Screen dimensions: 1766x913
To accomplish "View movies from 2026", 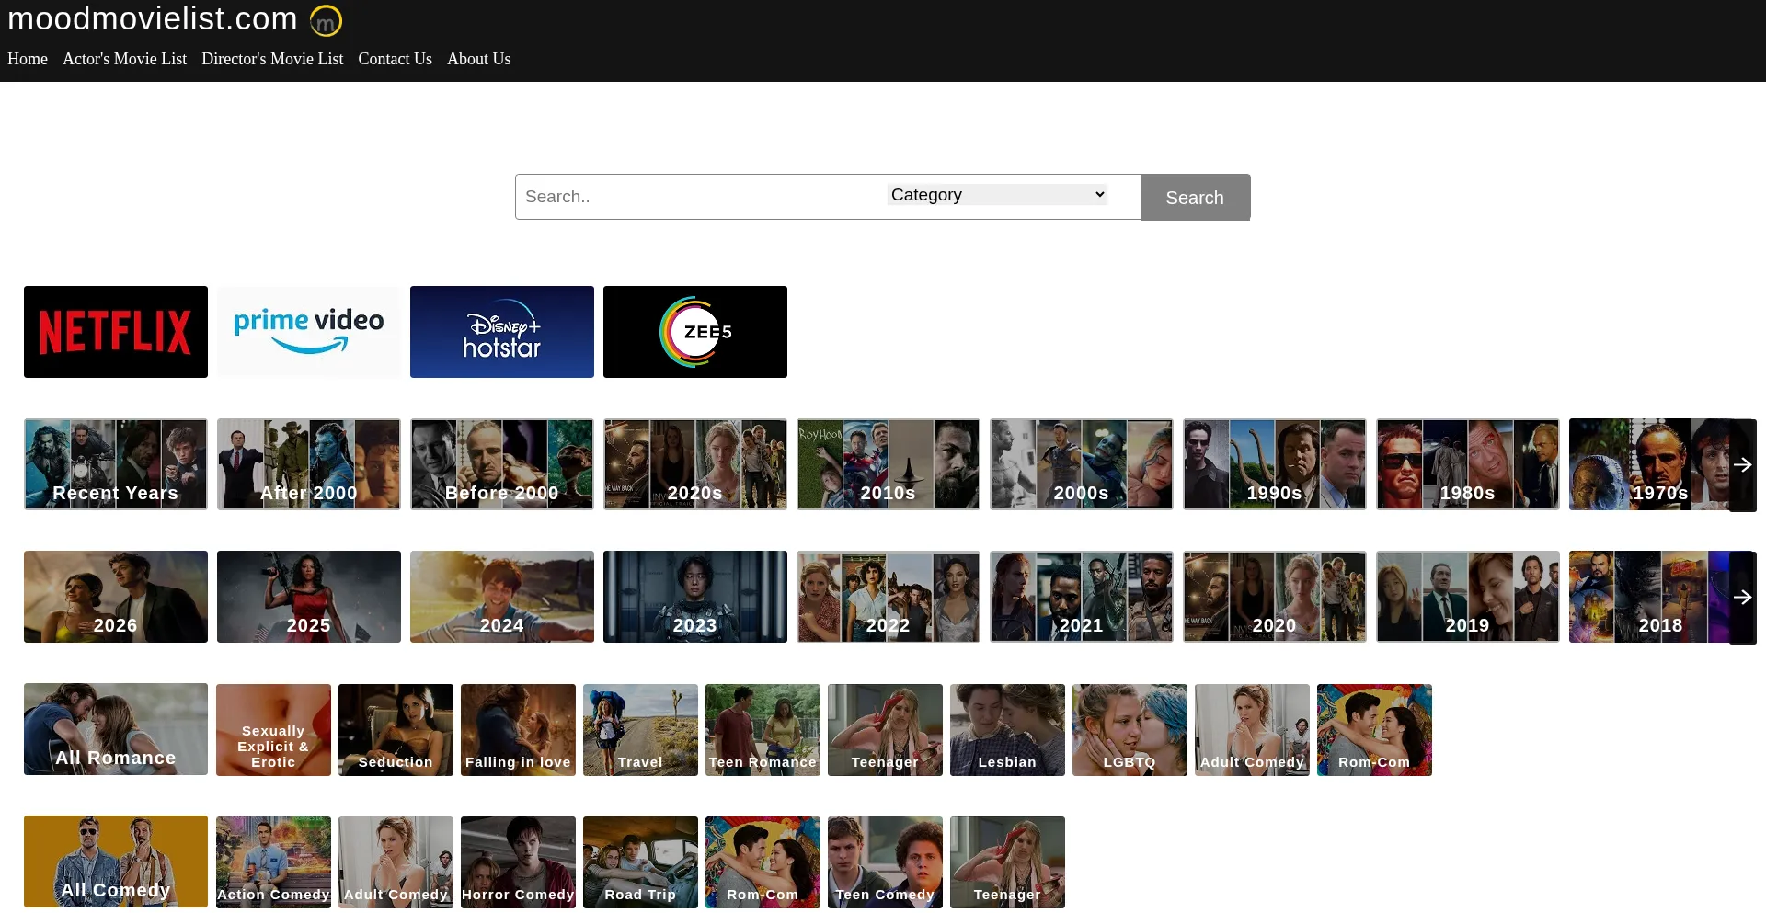I will 116,597.
